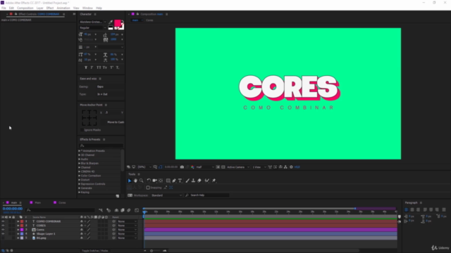Viewport: 451px width, 253px height.
Task: Click the eyedropper in Character panel
Action: pos(111,22)
